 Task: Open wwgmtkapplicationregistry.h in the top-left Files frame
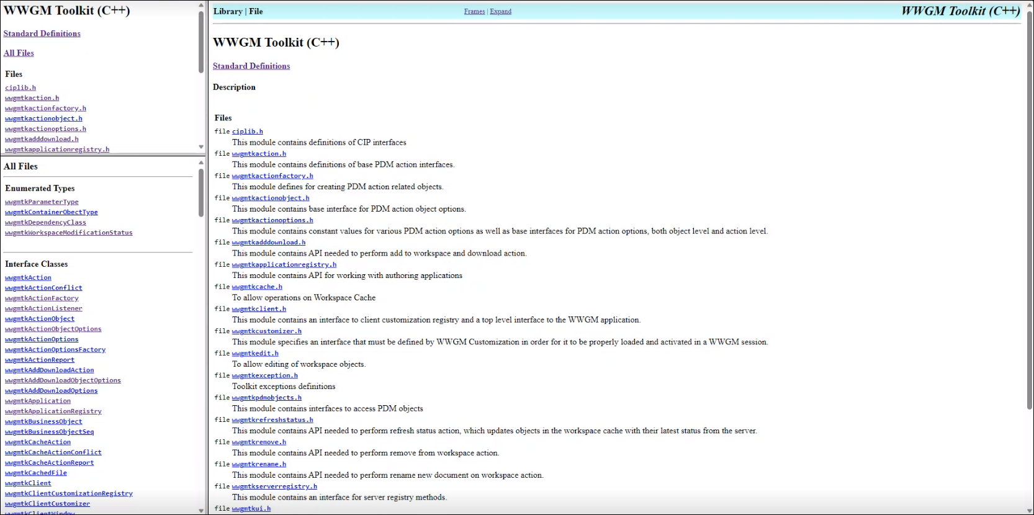57,150
